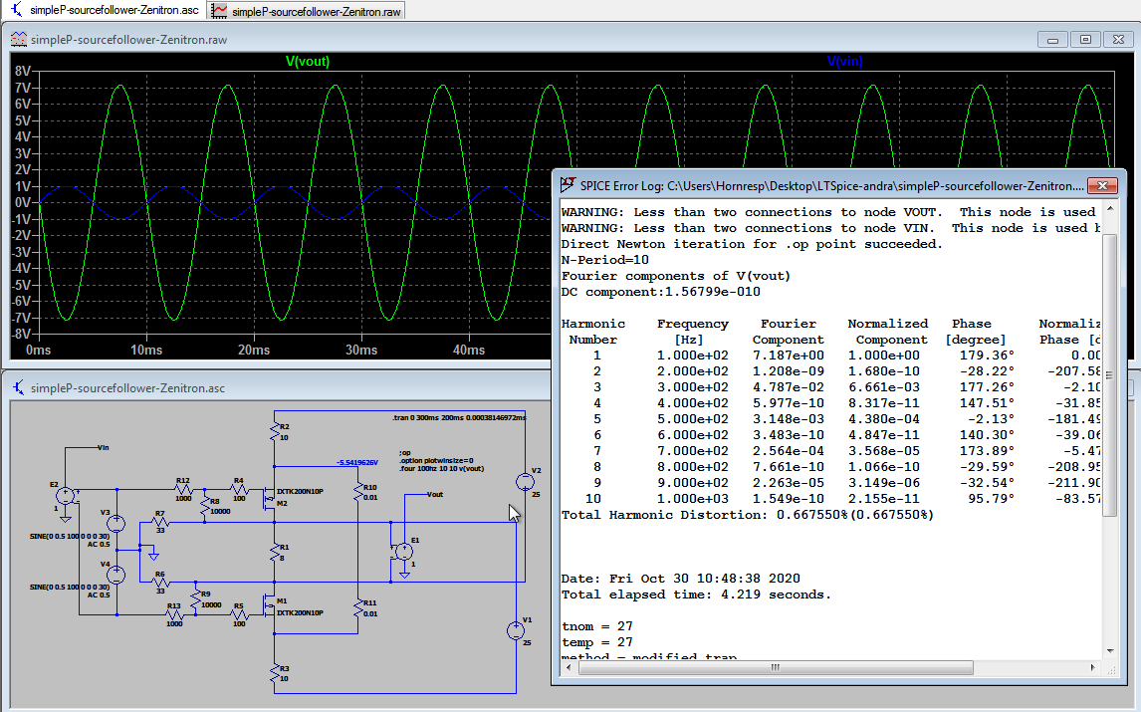Click the DC component value line

click(661, 292)
